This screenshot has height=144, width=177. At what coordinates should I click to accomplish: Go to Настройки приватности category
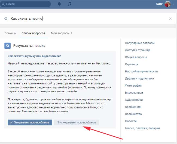click(141, 71)
